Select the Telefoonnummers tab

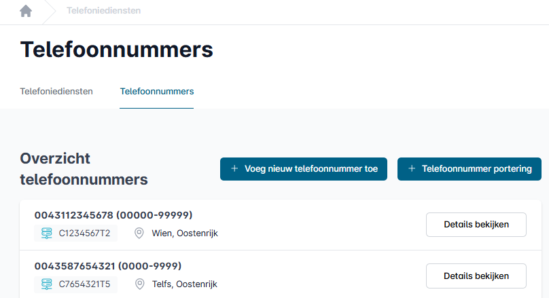157,91
